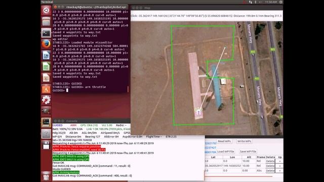This screenshot has height=182, width=324.
Task: Click the green 'APM: Arming motors' message
Action: (x=66, y=172)
